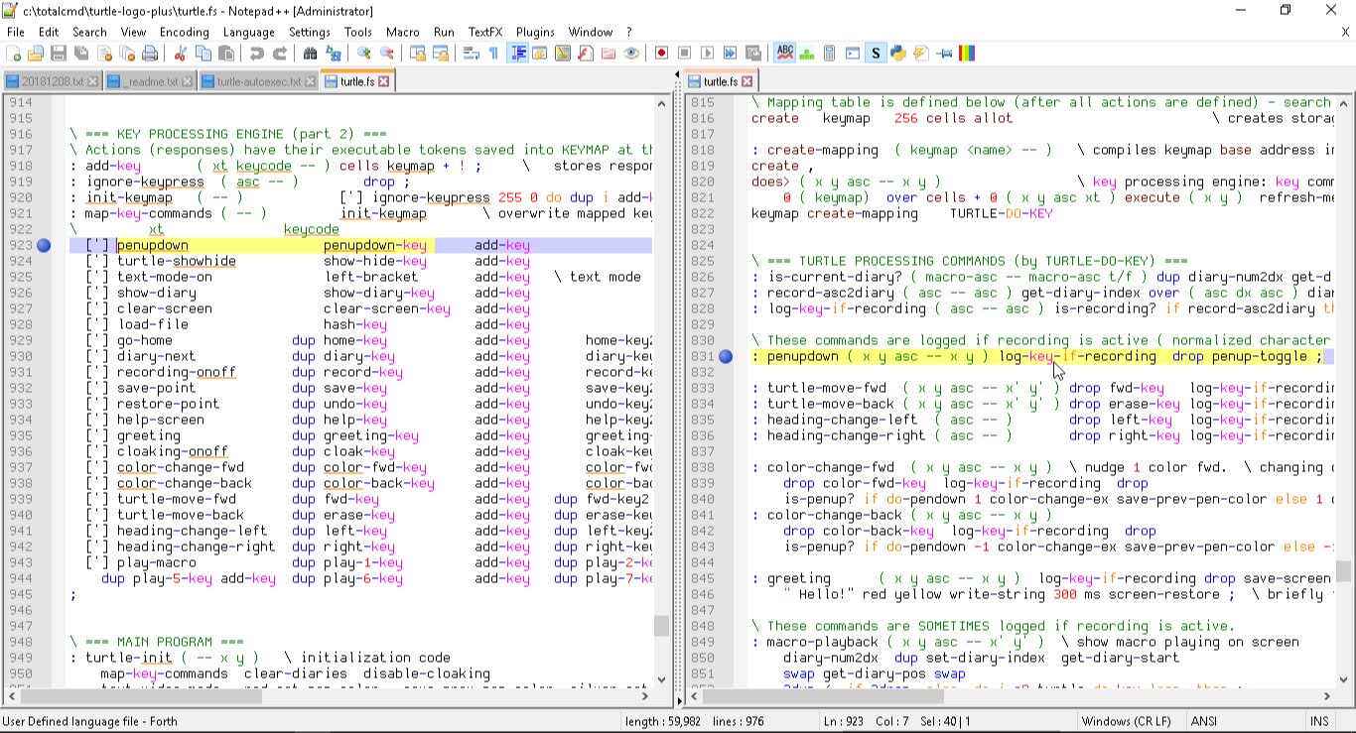This screenshot has height=733, width=1356.
Task: Click the Print toolbar icon
Action: point(149,55)
